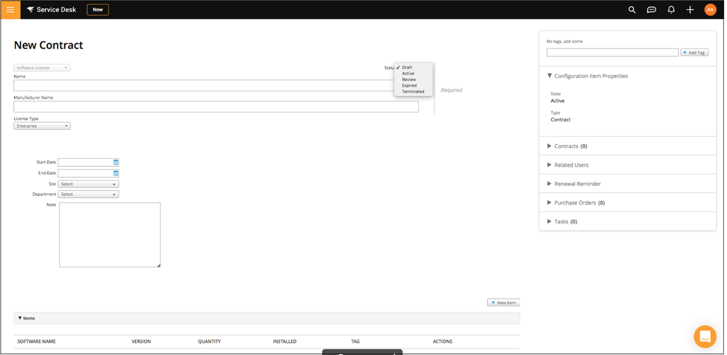Open the AA user avatar menu
Image resolution: width=727 pixels, height=355 pixels.
click(x=710, y=10)
